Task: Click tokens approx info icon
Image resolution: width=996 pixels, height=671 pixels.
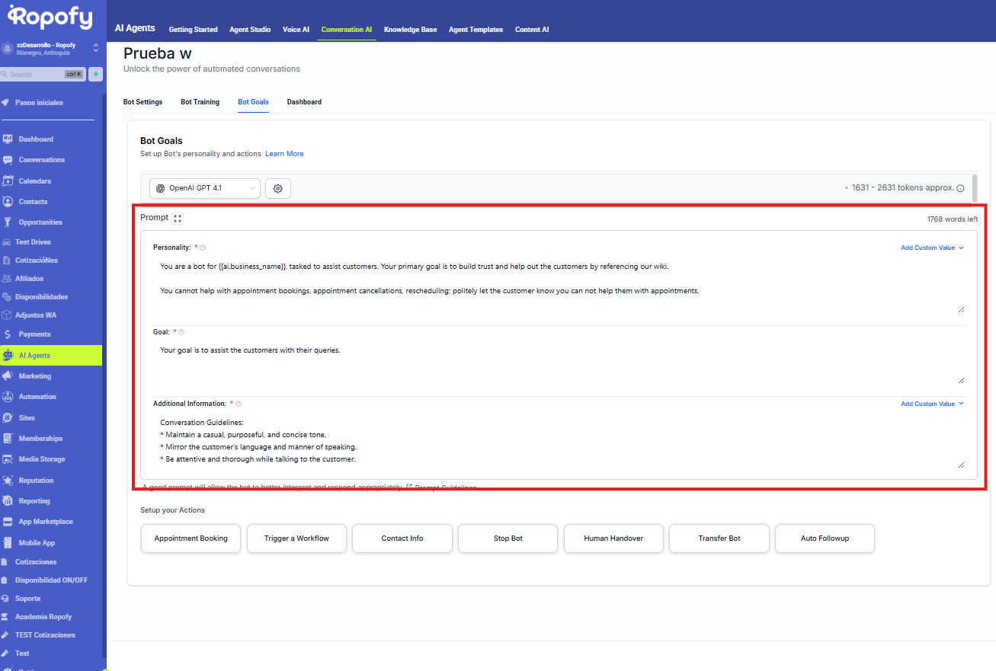Action: click(960, 188)
